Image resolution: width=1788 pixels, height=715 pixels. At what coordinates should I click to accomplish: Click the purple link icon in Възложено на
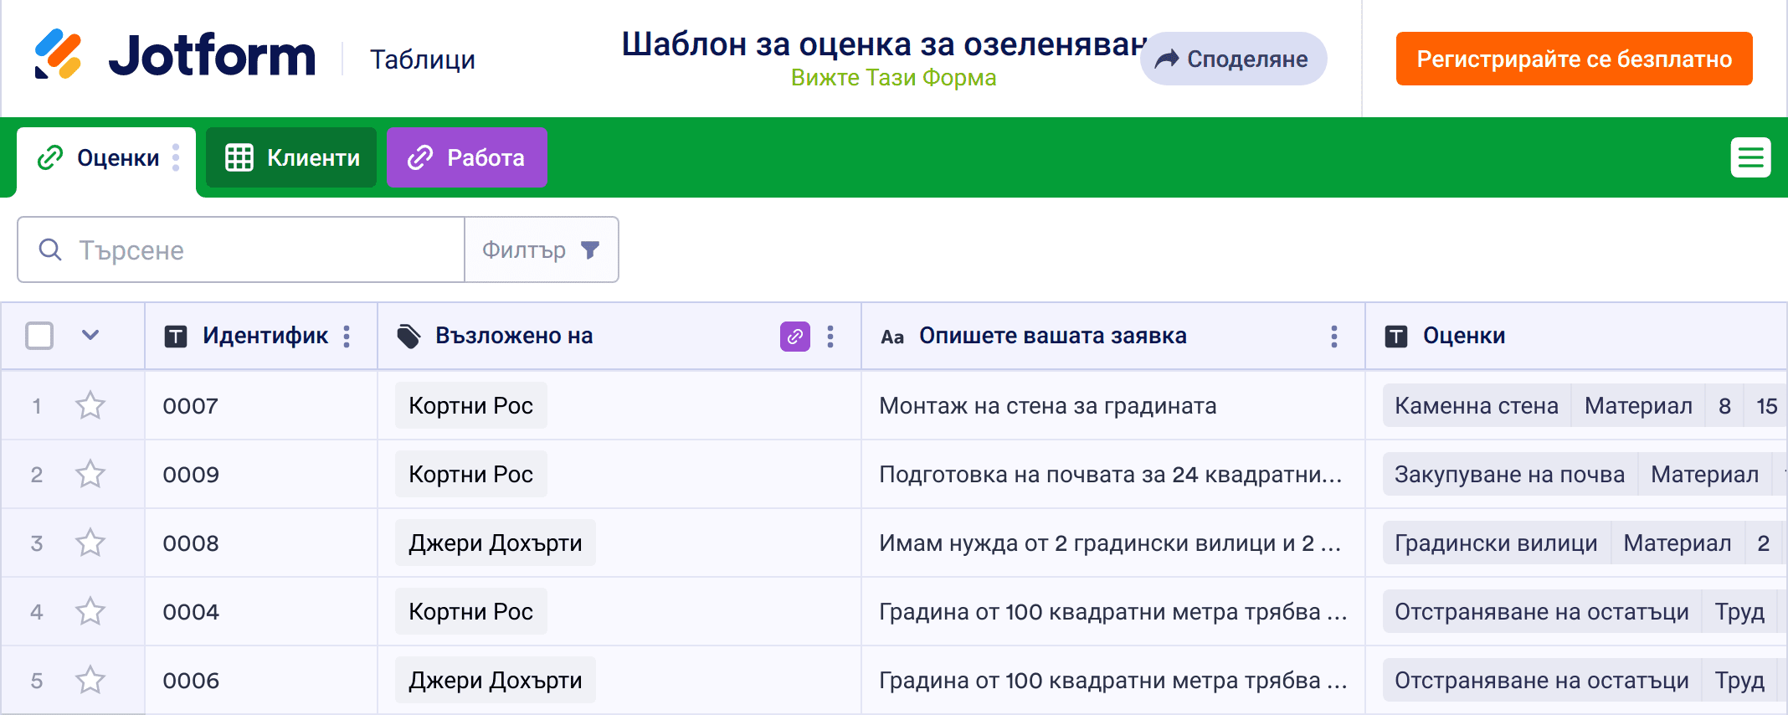pyautogui.click(x=794, y=337)
